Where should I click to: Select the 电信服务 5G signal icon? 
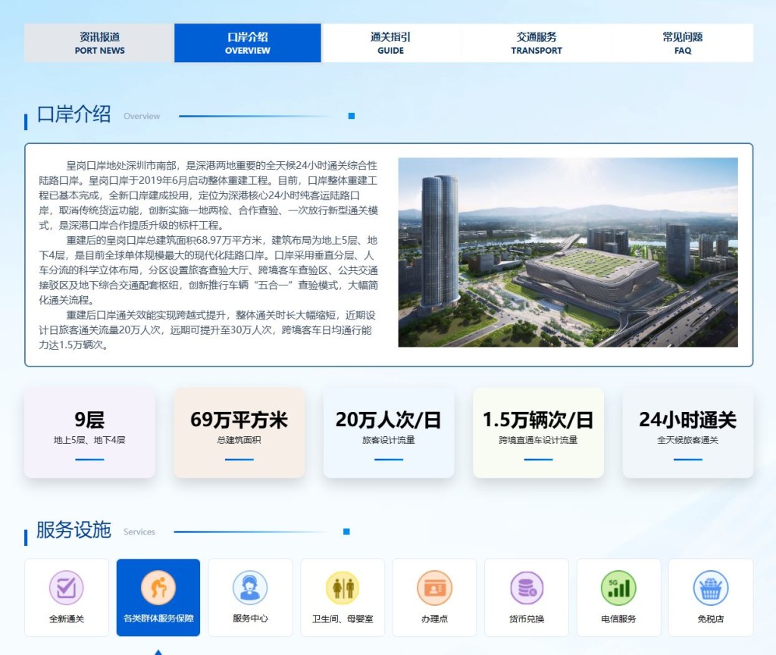coord(618,588)
